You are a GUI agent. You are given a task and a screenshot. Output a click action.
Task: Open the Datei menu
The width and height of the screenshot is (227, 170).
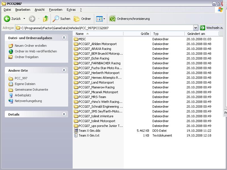point(7,10)
